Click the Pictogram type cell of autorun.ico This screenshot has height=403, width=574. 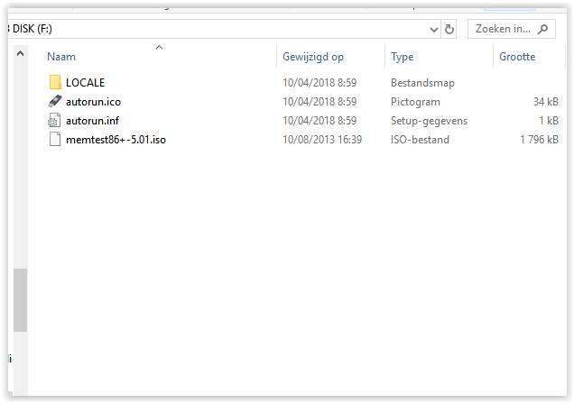coord(415,102)
